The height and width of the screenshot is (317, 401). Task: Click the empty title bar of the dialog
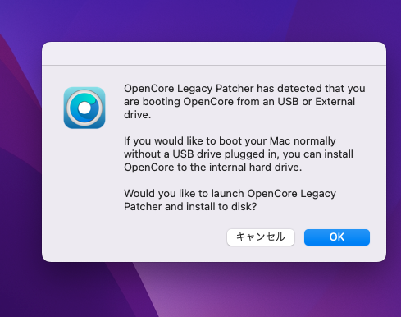[x=214, y=53]
